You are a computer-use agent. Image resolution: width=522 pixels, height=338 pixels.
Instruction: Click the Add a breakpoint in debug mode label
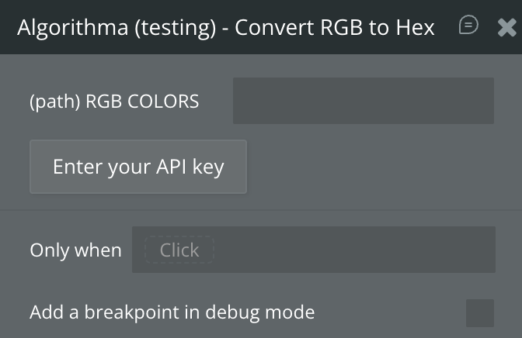(172, 313)
